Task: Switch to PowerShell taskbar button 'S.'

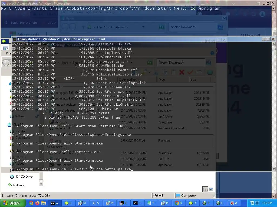Action: click(x=96, y=203)
